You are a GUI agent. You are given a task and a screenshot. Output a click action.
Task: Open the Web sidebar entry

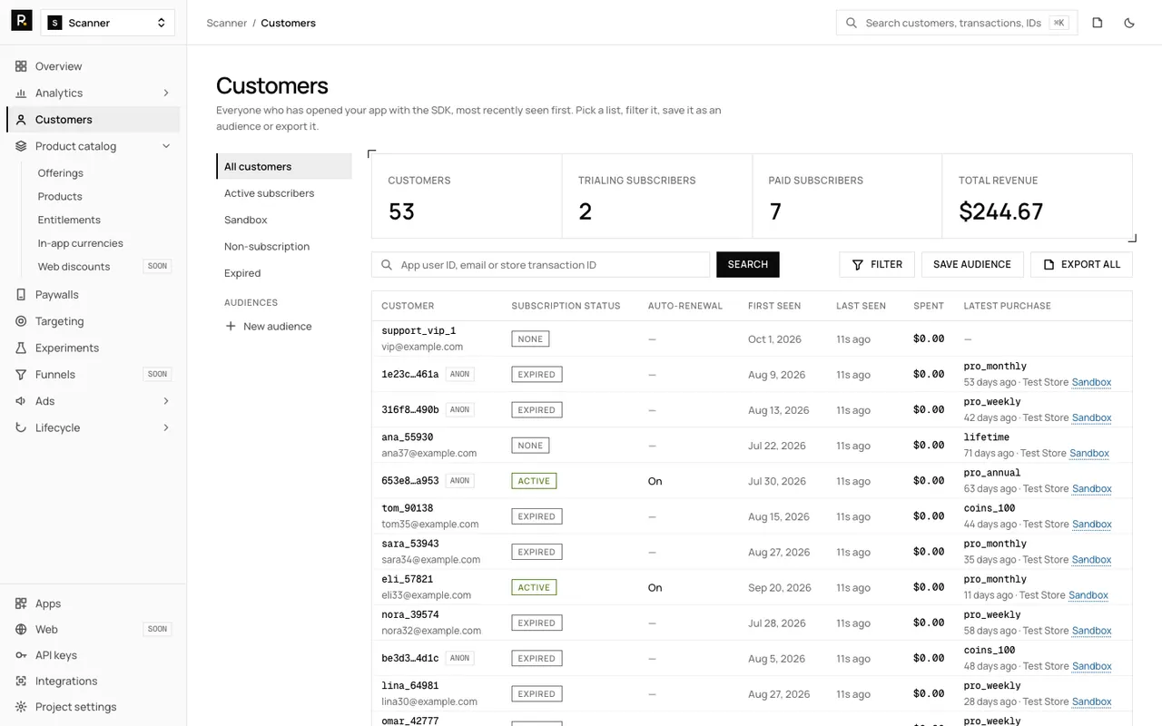93,629
